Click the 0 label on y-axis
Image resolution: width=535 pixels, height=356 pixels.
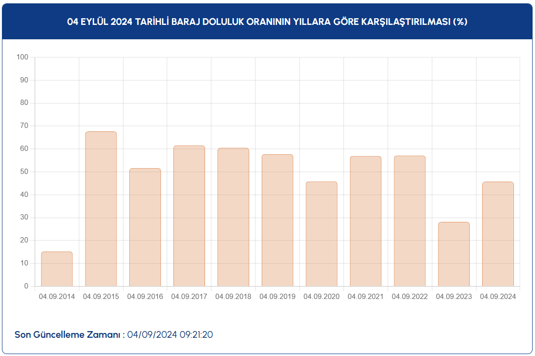pyautogui.click(x=26, y=286)
